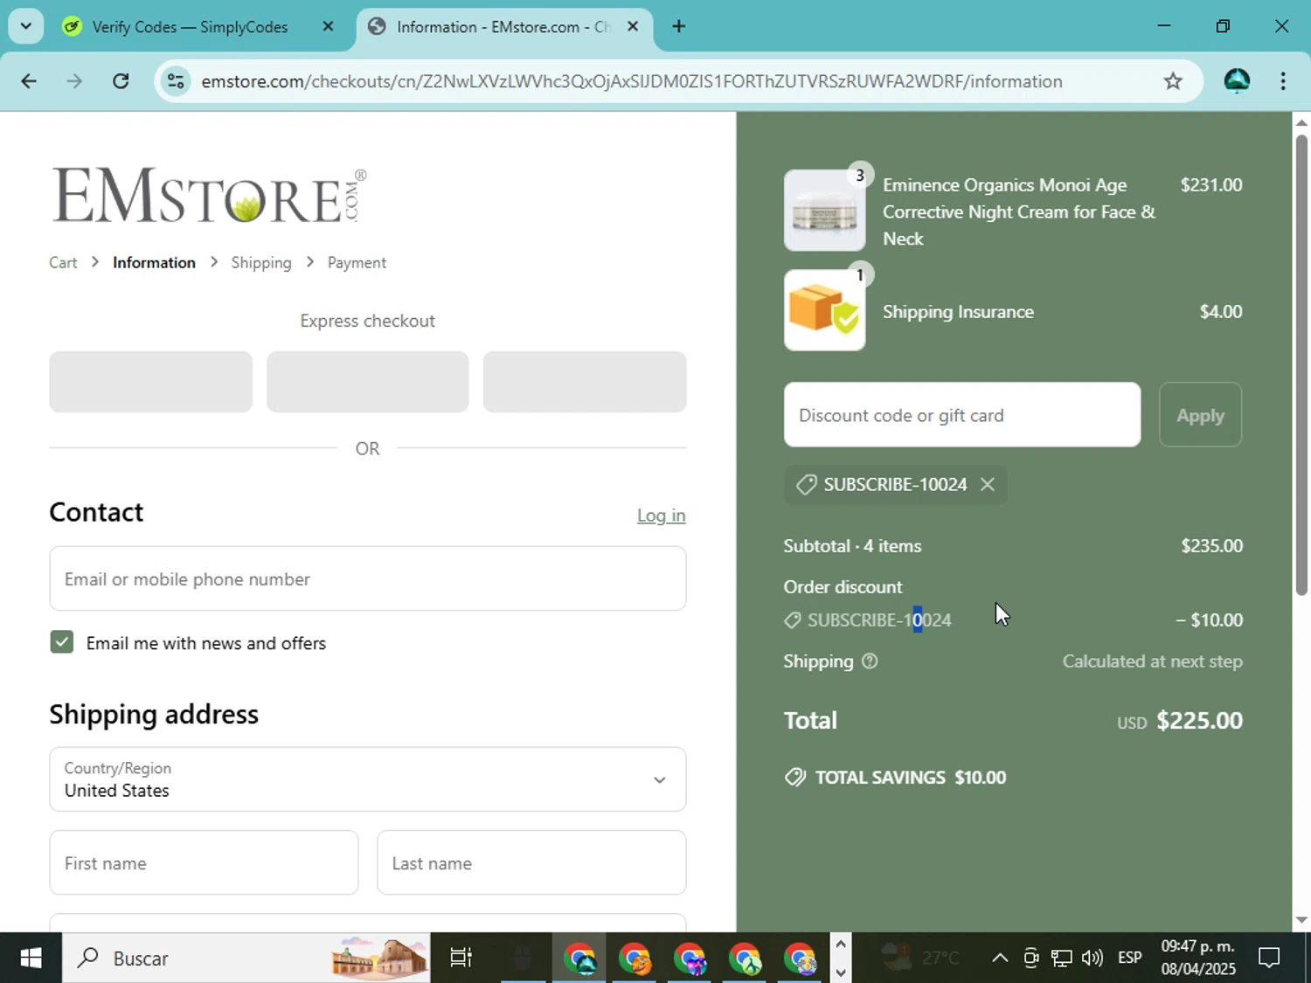Click the $225.00 total amount
This screenshot has height=983, width=1311.
pyautogui.click(x=1199, y=721)
